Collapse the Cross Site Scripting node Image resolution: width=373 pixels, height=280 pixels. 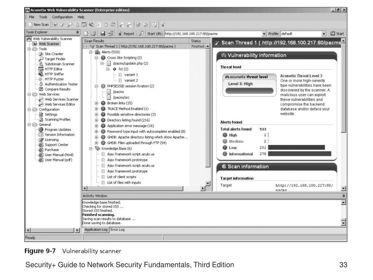[x=97, y=58]
